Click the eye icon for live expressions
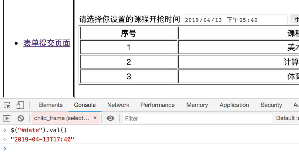Screen dimensions: 299x158 (110, 119)
